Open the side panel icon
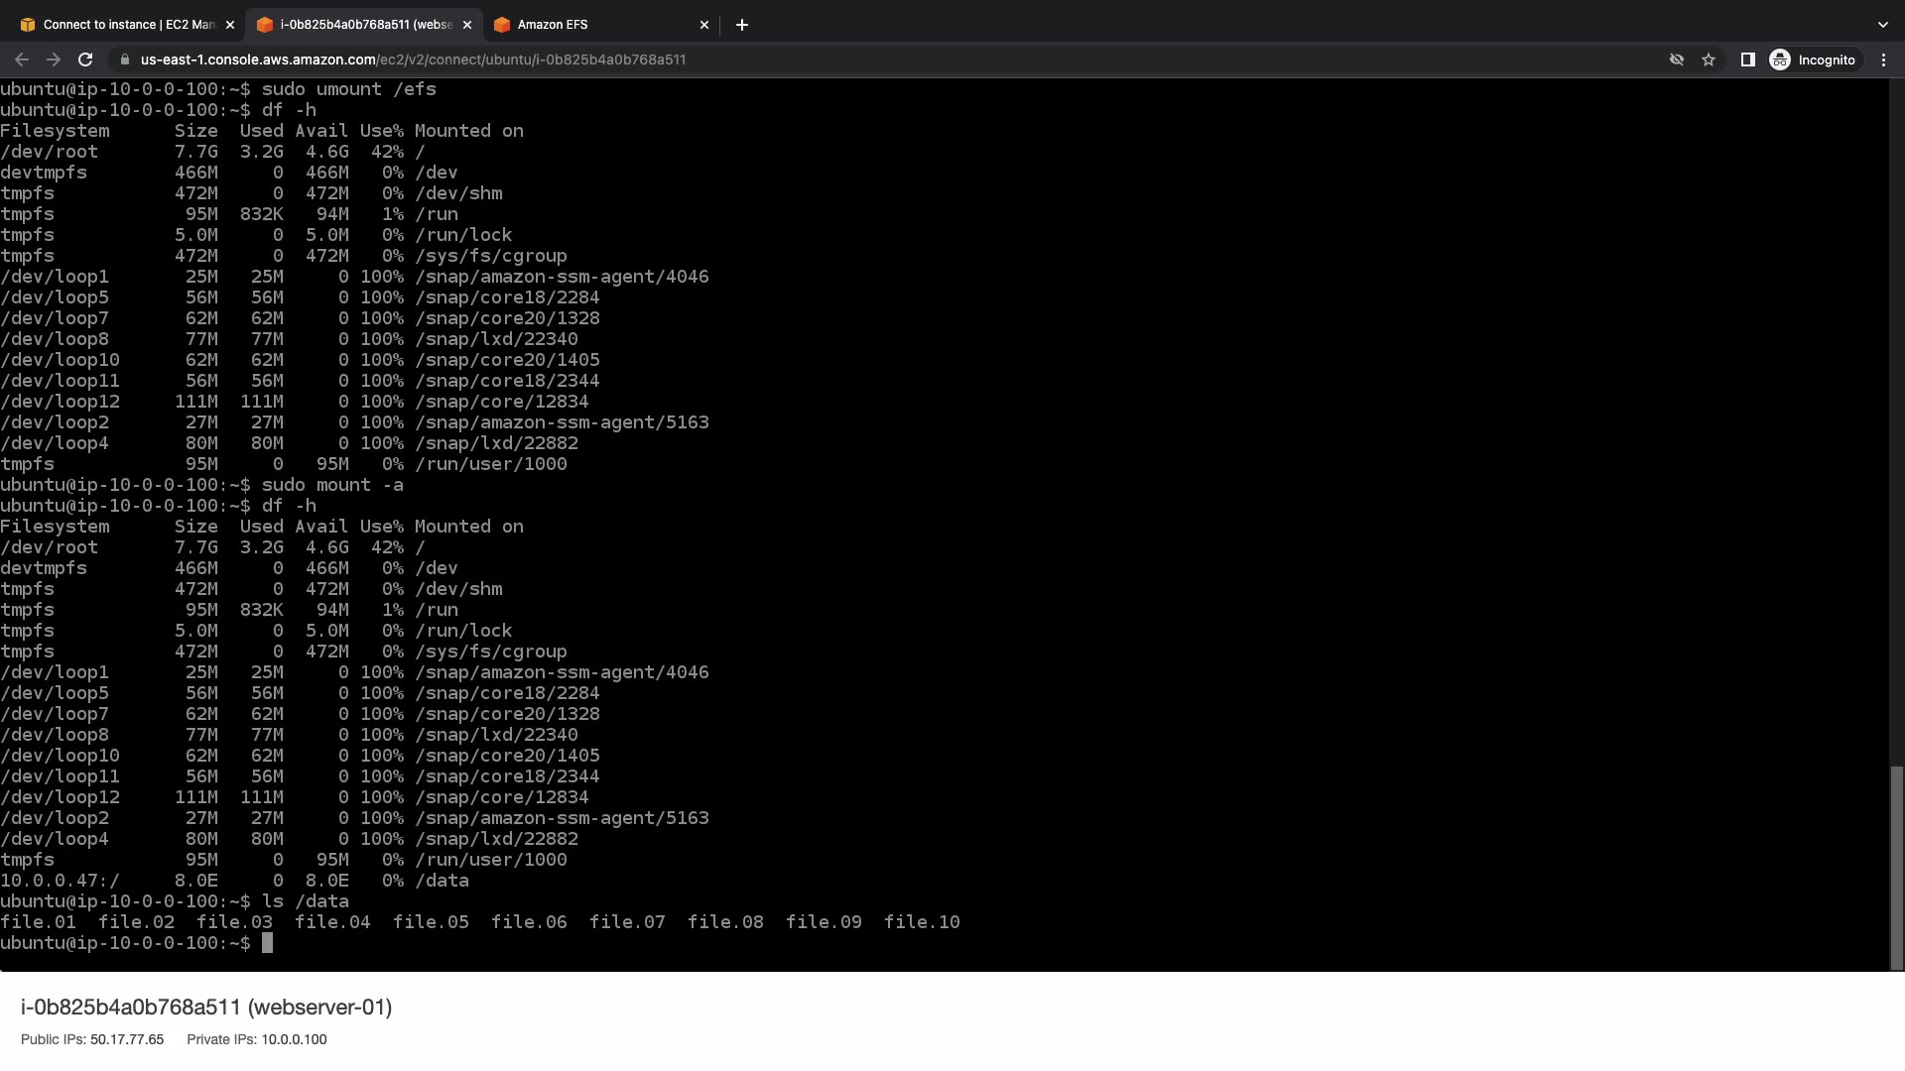 click(1748, 59)
